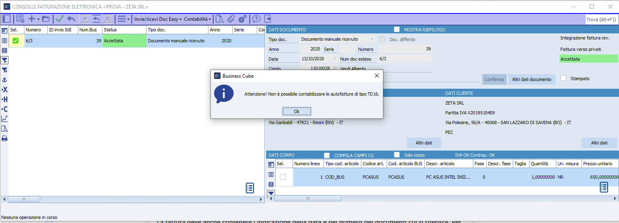619x223 pixels.
Task: Click the H arrow icon in left sidebar
Action: pos(4,99)
